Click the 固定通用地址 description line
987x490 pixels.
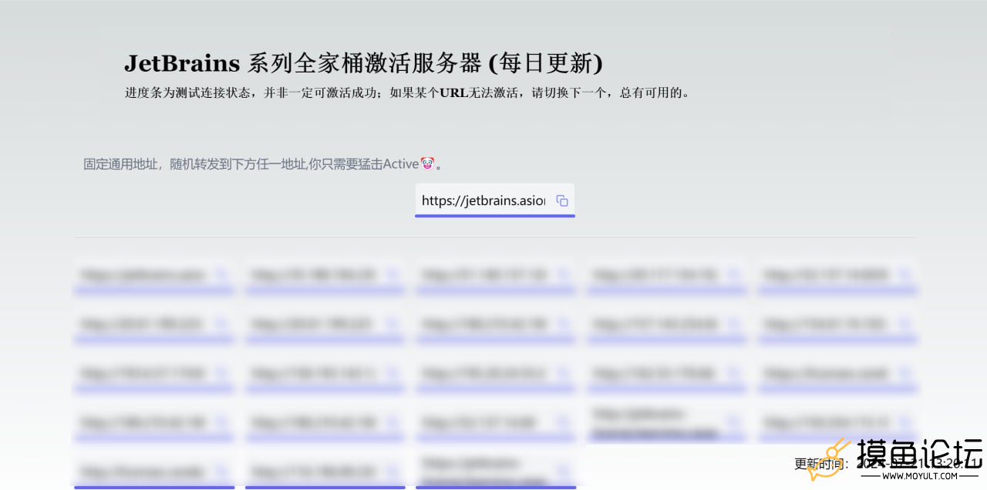262,164
